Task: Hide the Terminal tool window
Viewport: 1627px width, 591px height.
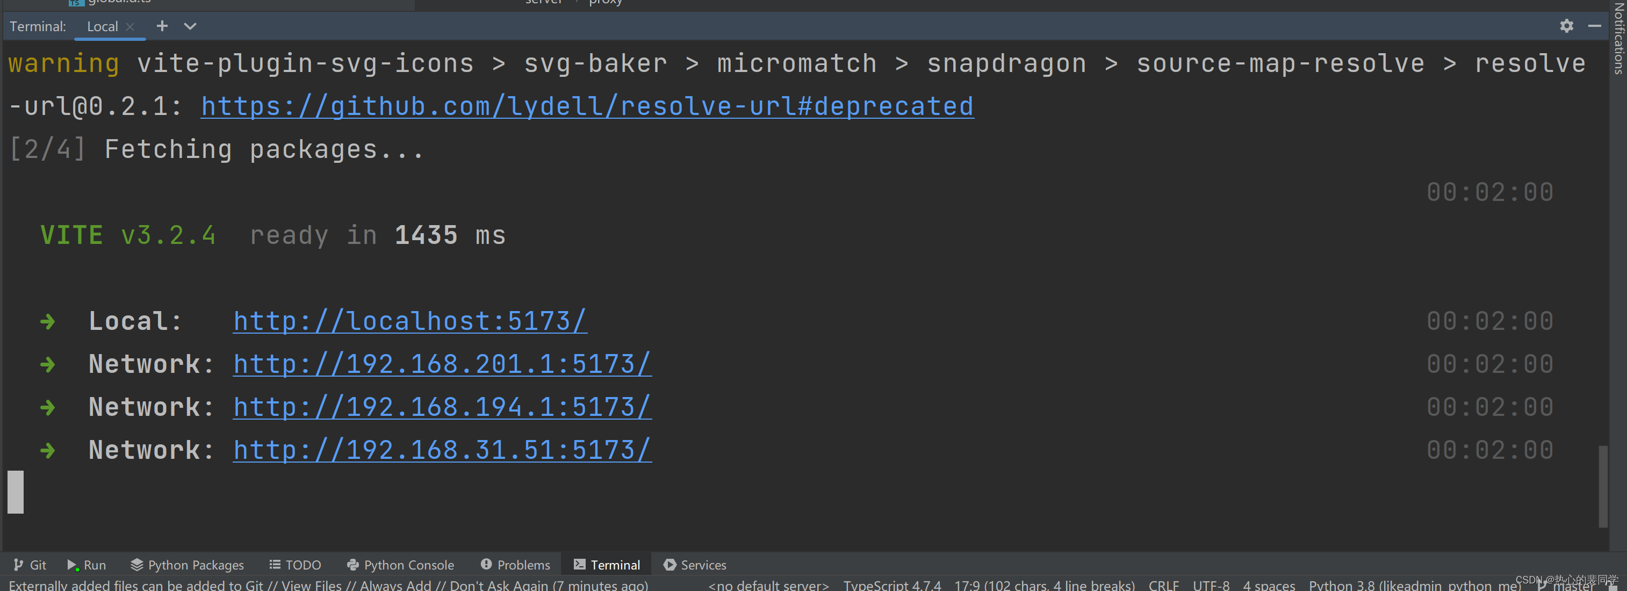Action: pyautogui.click(x=1595, y=26)
